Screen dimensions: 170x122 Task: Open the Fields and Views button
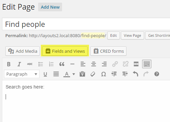[x=65, y=51]
